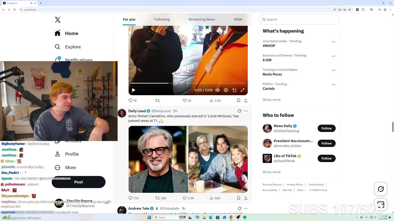This screenshot has height=221, width=394.
Task: Open Spotify from the taskbar
Action: [x=245, y=217]
